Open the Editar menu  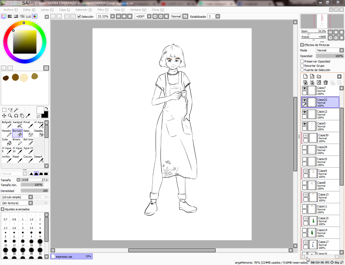(x=29, y=10)
